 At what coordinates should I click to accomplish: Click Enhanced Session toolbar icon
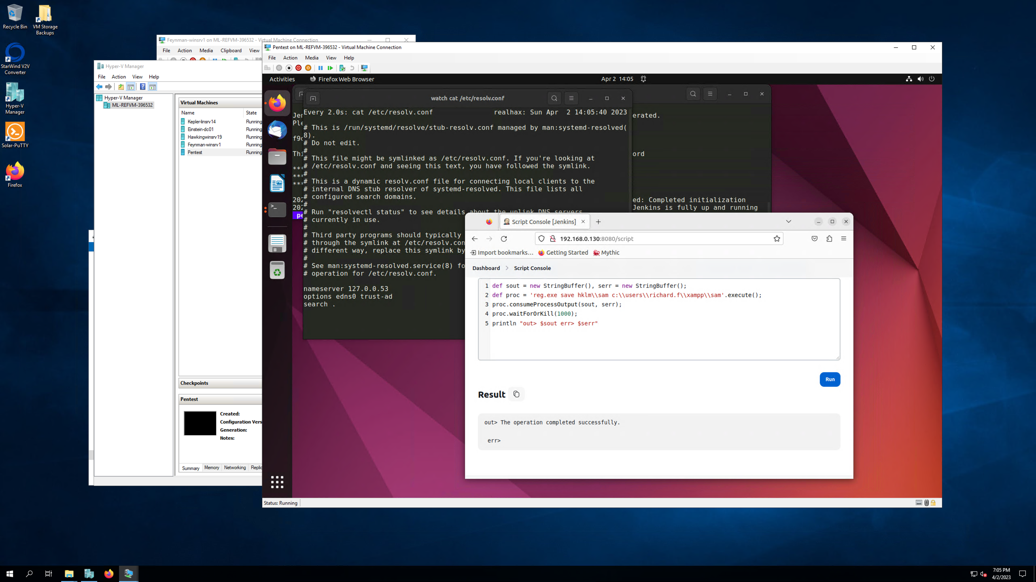point(364,68)
